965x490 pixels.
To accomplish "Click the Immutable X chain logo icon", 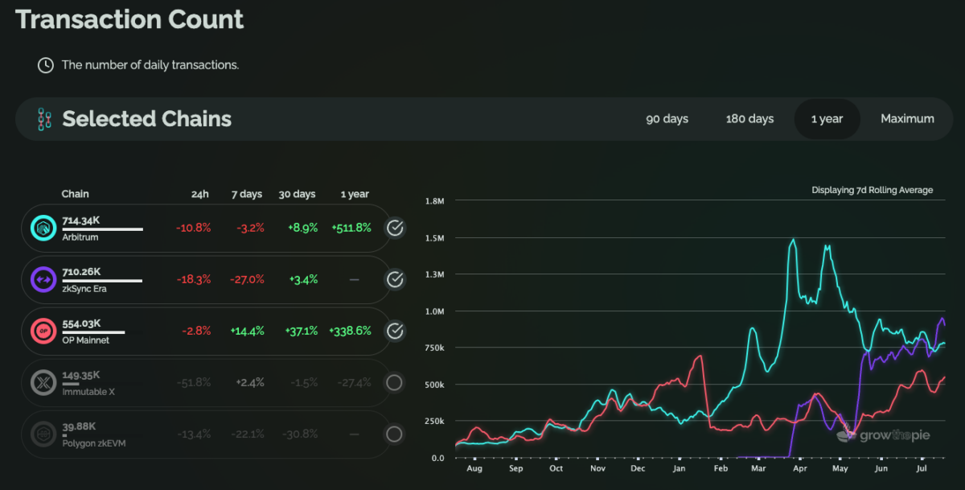I will (x=43, y=382).
